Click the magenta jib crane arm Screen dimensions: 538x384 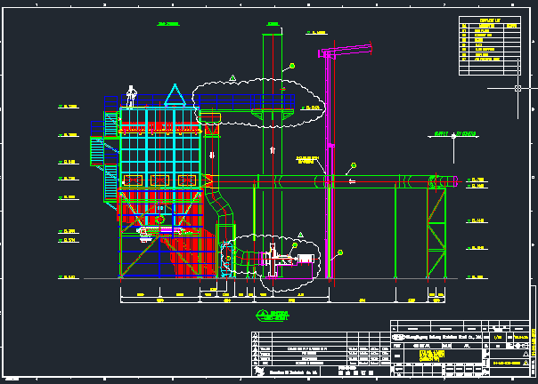pos(346,51)
